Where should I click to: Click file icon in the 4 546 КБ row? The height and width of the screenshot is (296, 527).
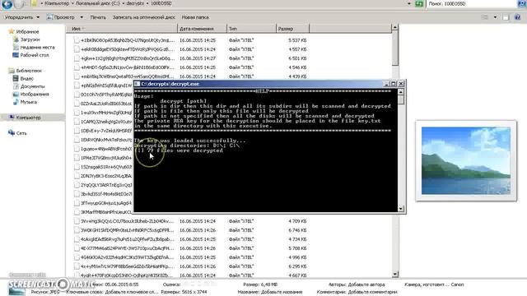click(x=77, y=67)
